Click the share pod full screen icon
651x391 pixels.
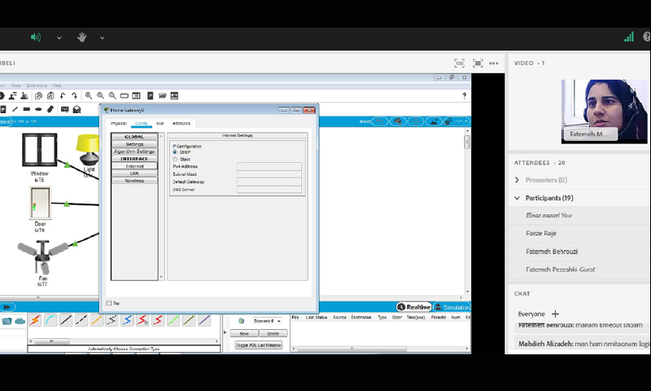(478, 63)
